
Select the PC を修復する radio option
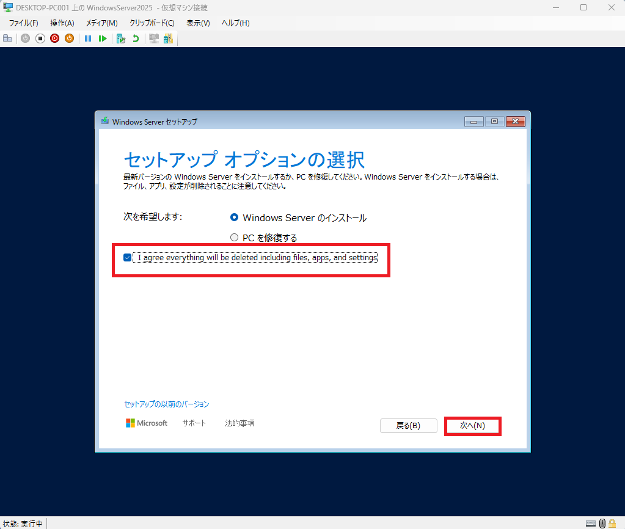pyautogui.click(x=235, y=238)
